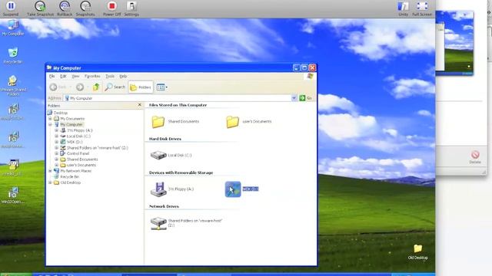The height and width of the screenshot is (276, 492).
Task: Switch to Unity mode
Action: (x=403, y=8)
